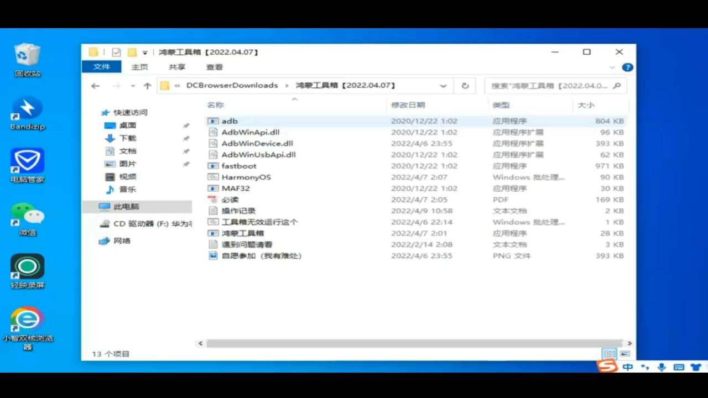This screenshot has width=708, height=398.
Task: Open Sogou toolbox shirt icon
Action: 696,367
